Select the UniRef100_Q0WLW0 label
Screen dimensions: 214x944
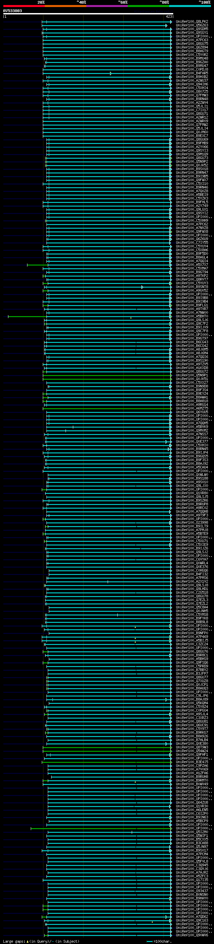tap(192, 475)
